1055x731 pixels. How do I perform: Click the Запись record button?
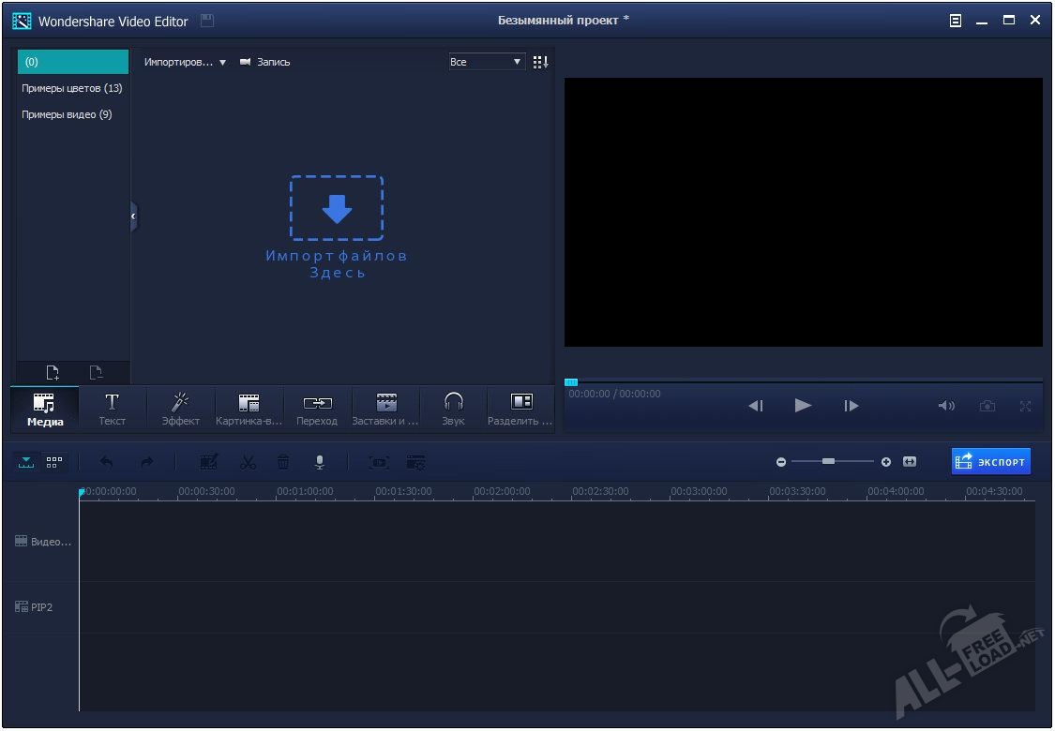tap(264, 62)
